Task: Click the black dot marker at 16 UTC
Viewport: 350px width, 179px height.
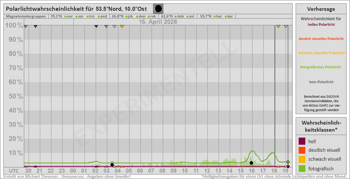Action: click(x=251, y=163)
